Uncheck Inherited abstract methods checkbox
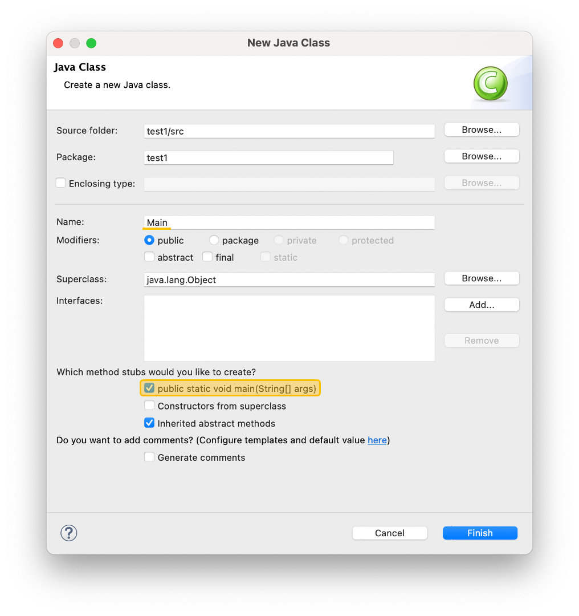Screen dimensions: 579x616 (x=149, y=423)
